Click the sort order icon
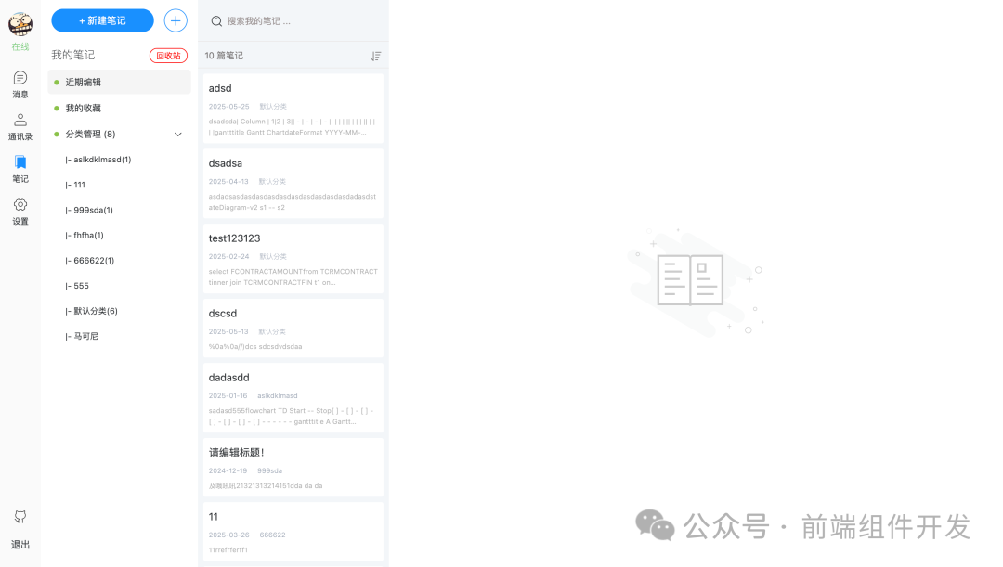The width and height of the screenshot is (1003, 567). [x=375, y=57]
